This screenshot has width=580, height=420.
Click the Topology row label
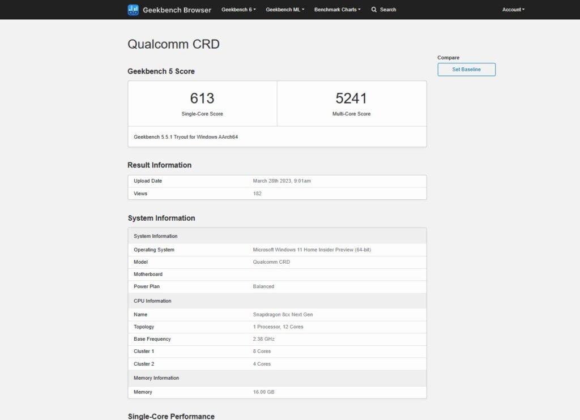click(x=144, y=327)
